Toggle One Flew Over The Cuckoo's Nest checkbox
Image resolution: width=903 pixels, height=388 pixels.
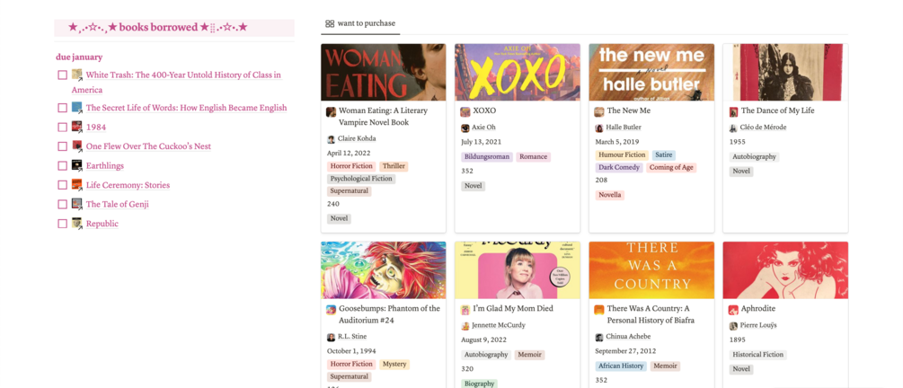(62, 146)
